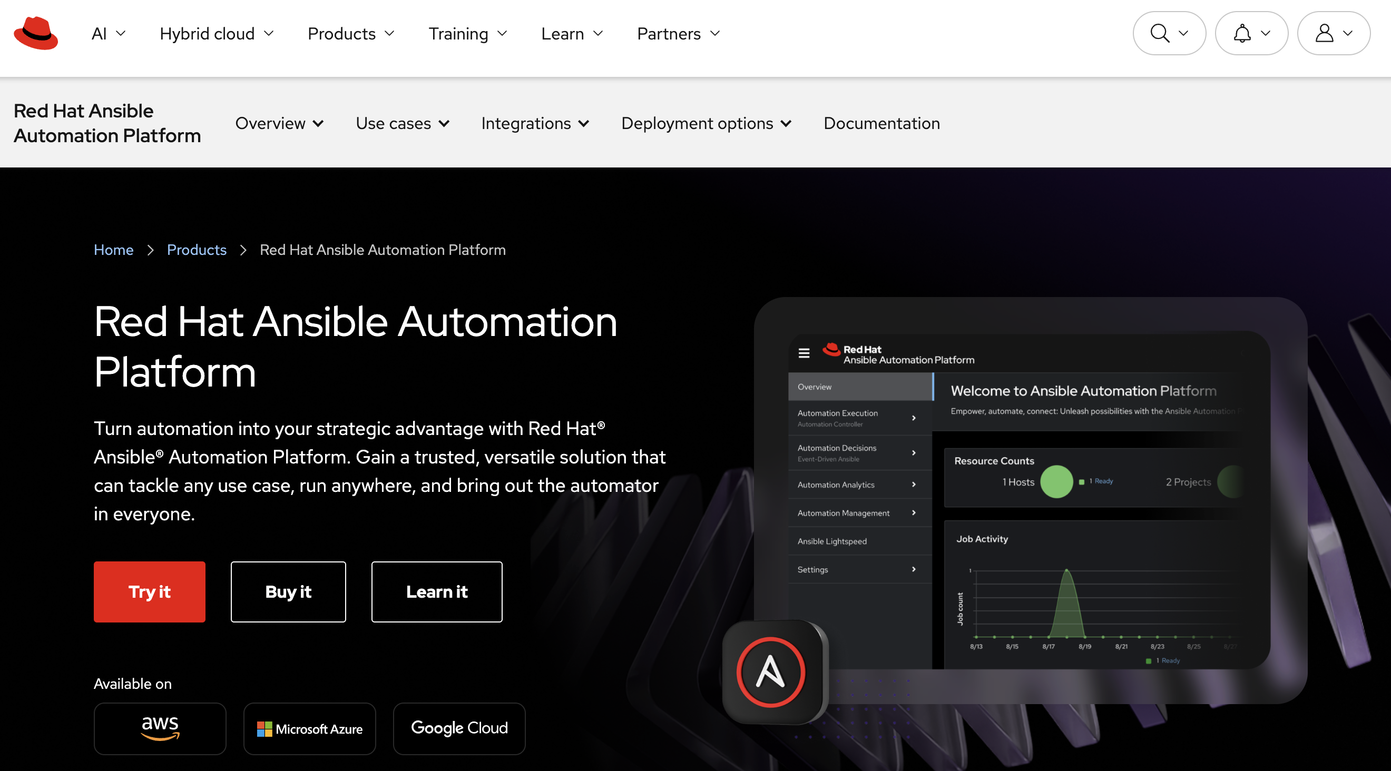Open the Products dropdown in top nav
Viewport: 1391px width, 771px height.
(351, 34)
